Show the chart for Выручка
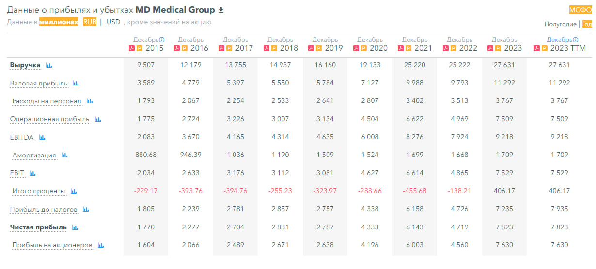Screen dimensions: 596x269 pyautogui.click(x=49, y=65)
